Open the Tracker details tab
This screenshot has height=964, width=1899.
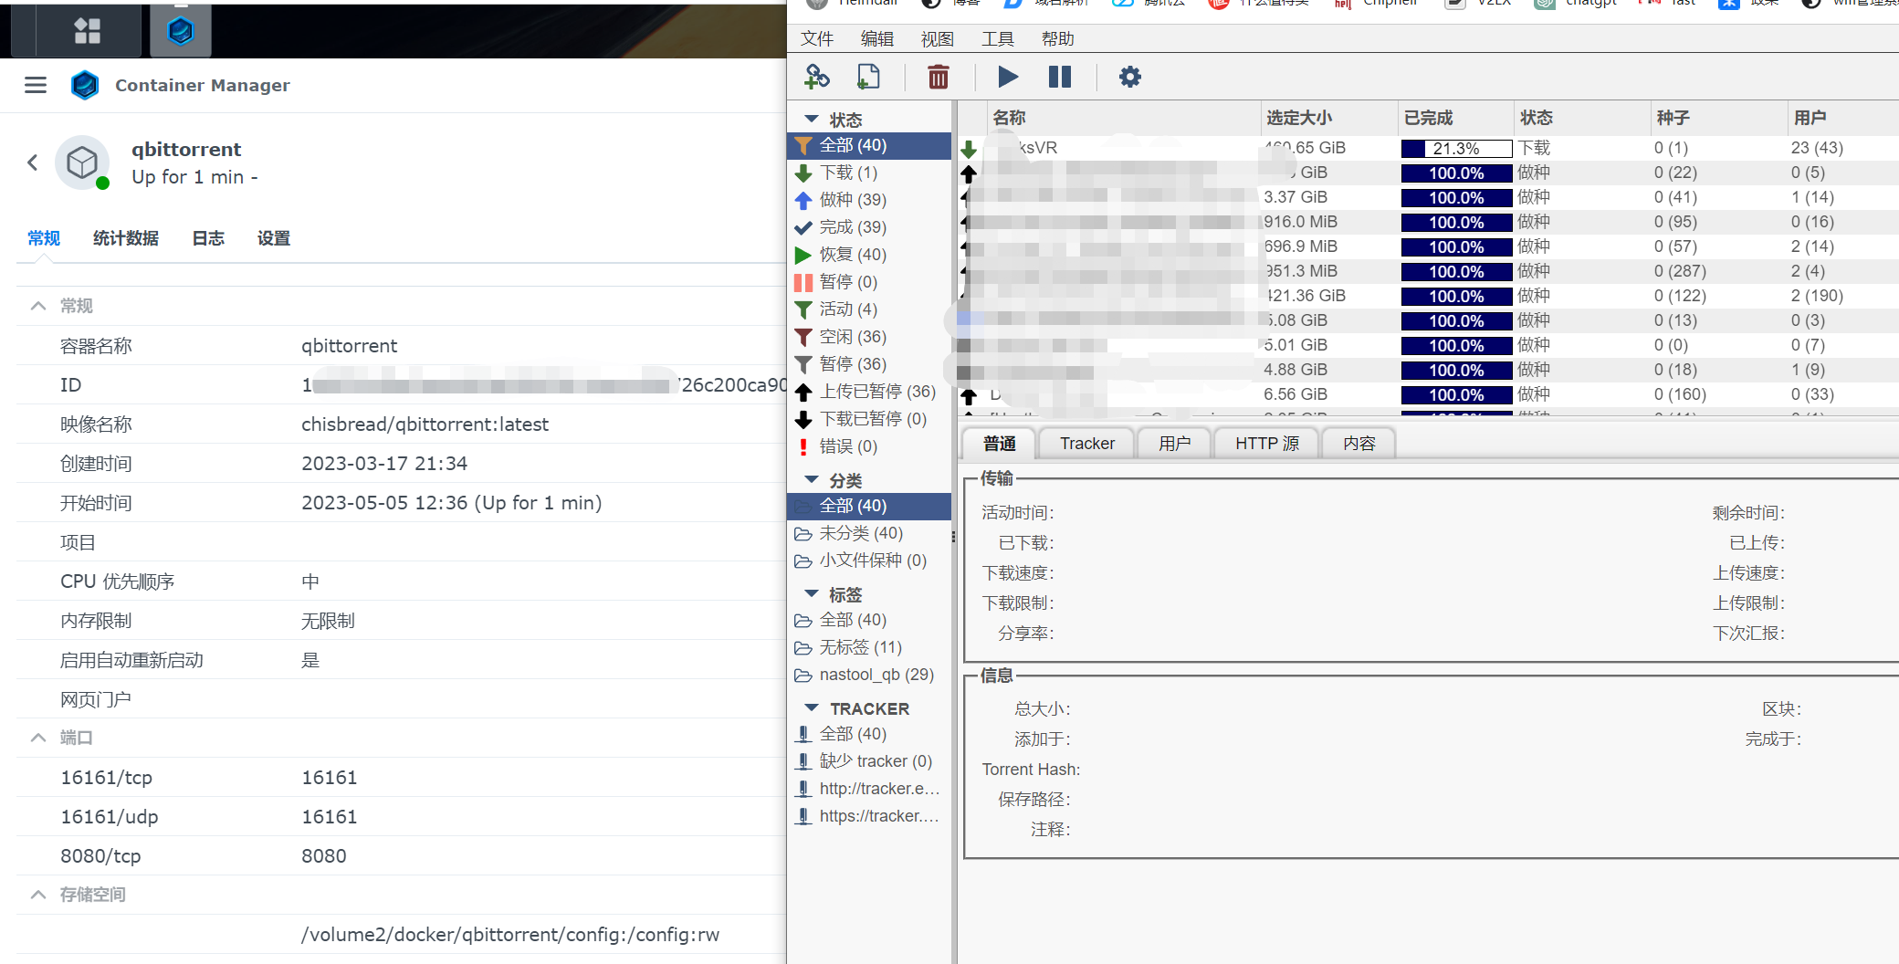[x=1086, y=444]
